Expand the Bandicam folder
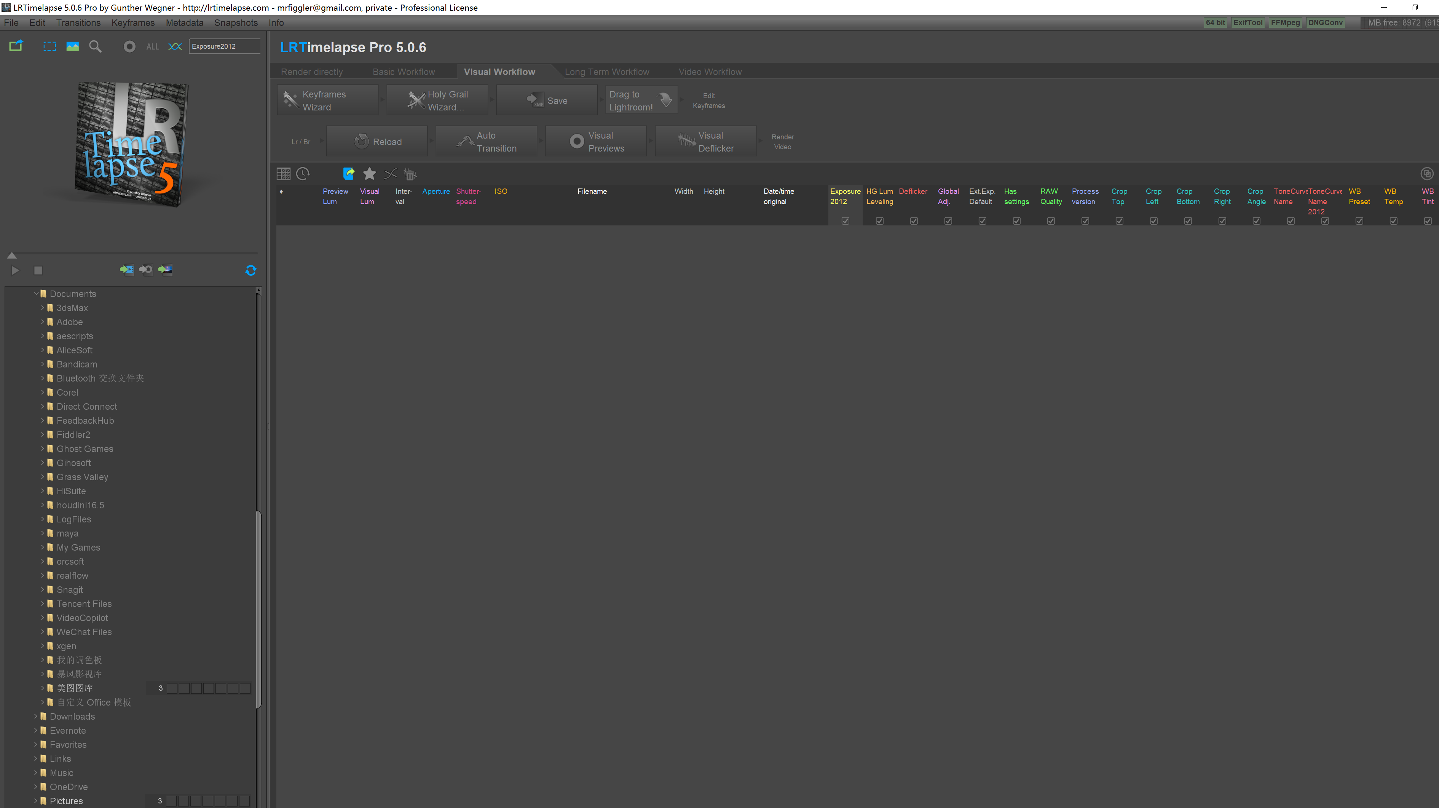 click(43, 364)
